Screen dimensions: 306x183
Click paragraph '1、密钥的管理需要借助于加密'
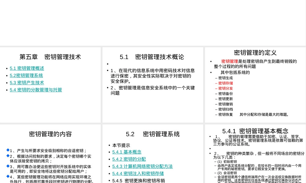pyautogui.click(x=258, y=140)
